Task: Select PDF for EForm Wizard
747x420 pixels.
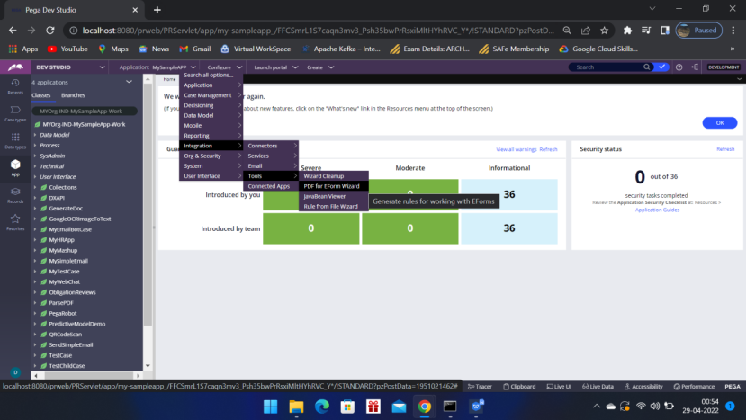Action: (x=334, y=186)
